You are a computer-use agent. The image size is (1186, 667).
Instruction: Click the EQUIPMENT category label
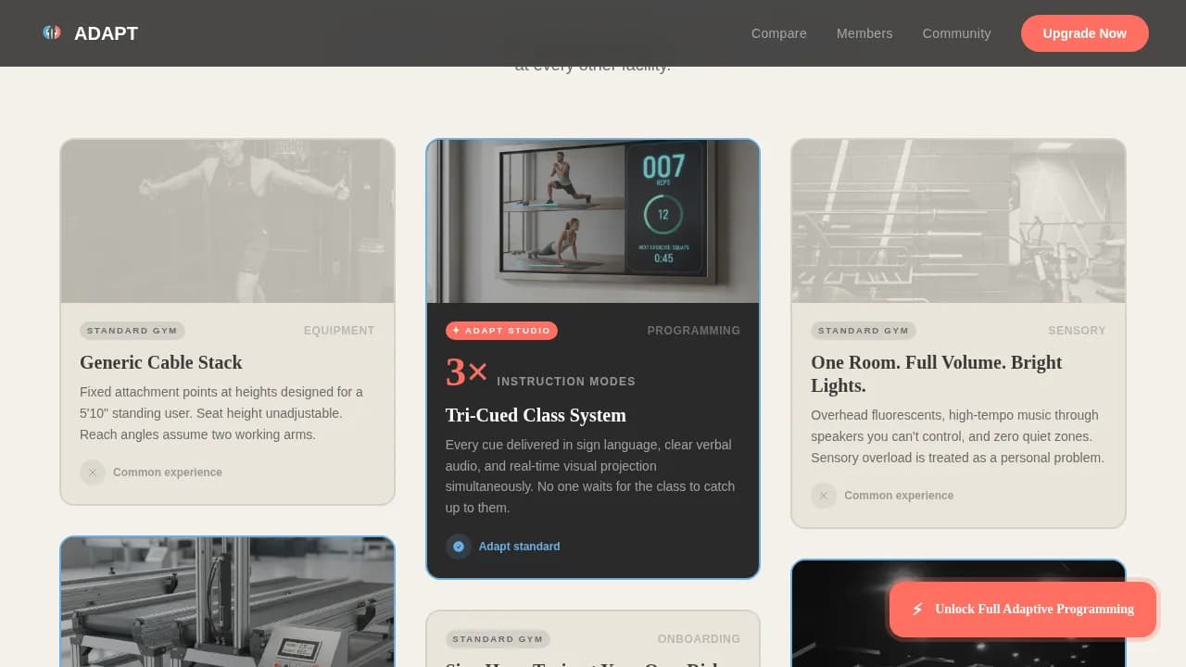(x=339, y=331)
